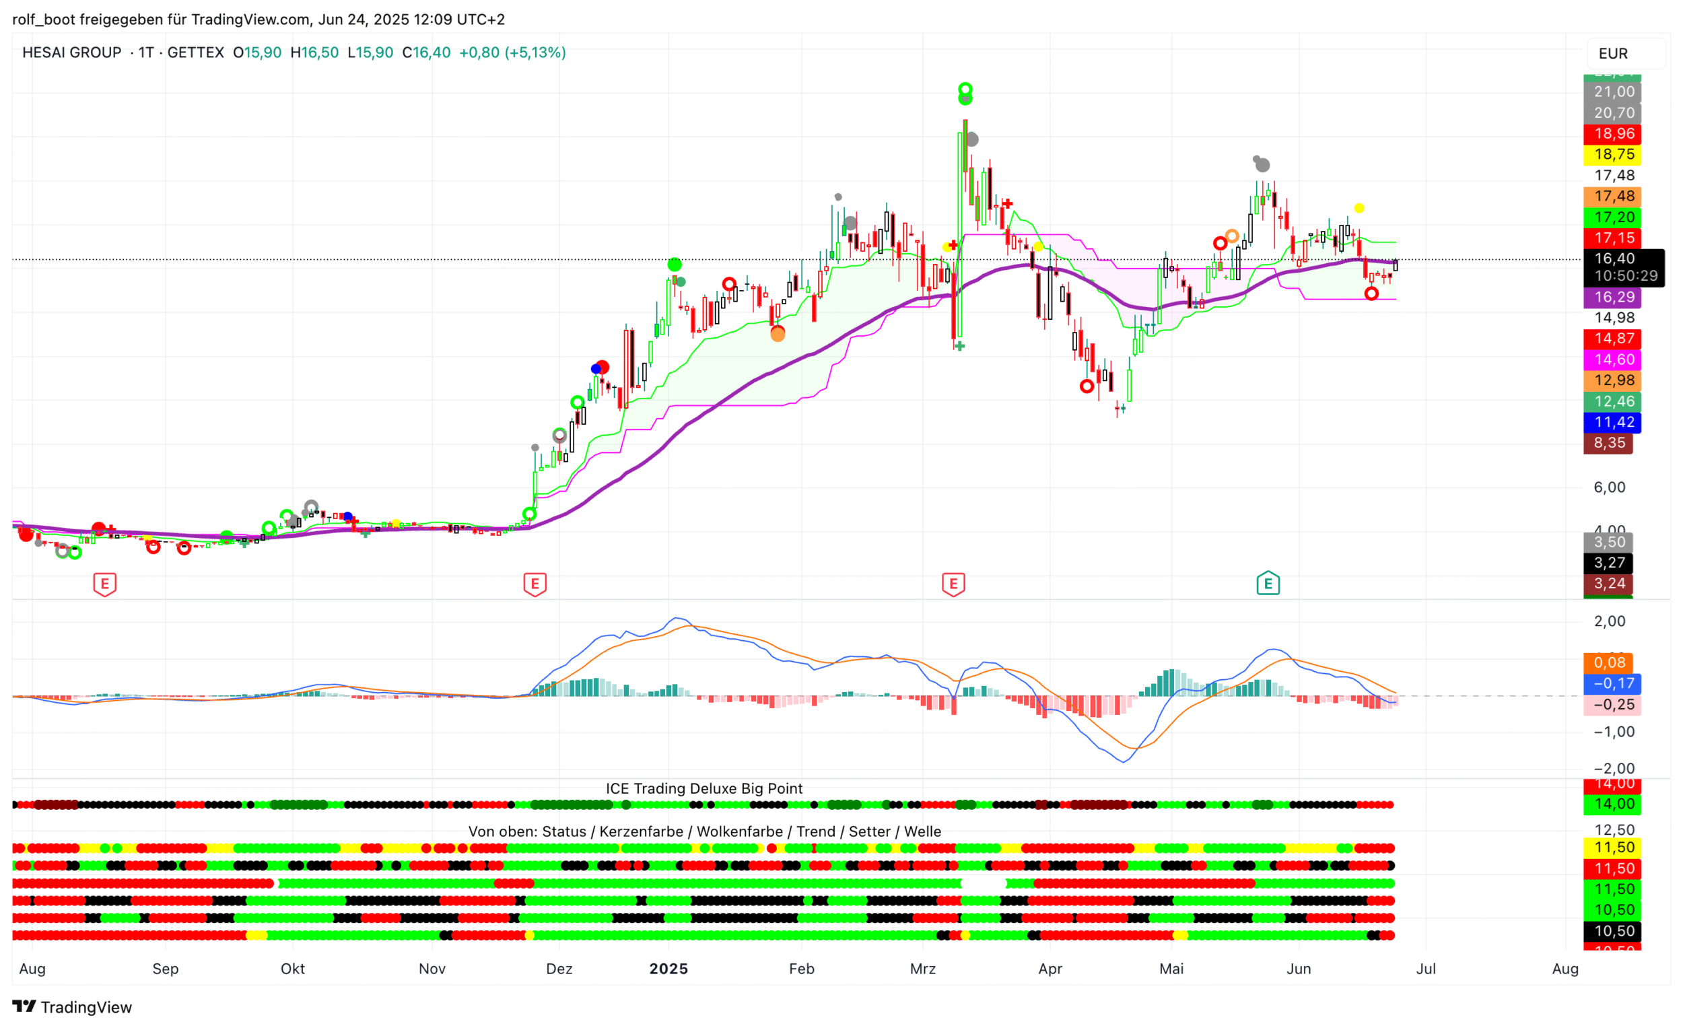Click the Mai label on time axis
The width and height of the screenshot is (1683, 1028).
click(1171, 969)
